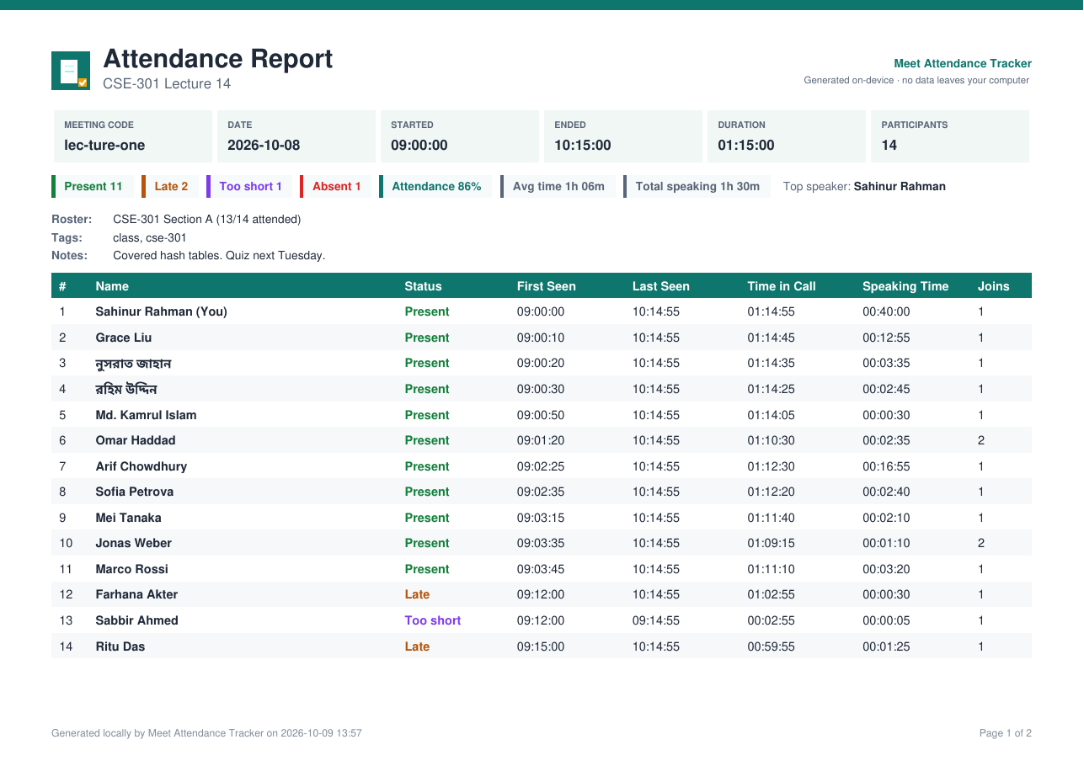Click the Status column header

click(x=423, y=286)
